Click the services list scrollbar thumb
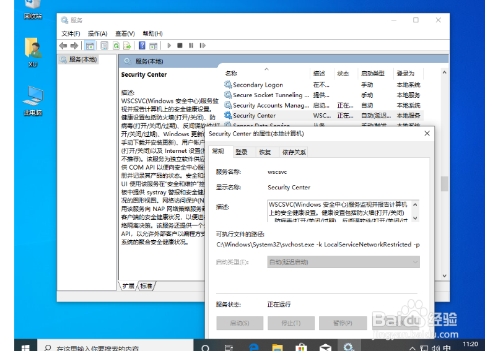485x351 pixels. (445, 184)
